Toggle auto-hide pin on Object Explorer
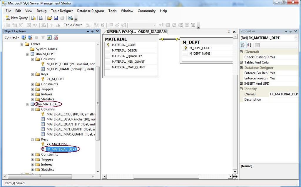301x187 pixels. pyautogui.click(x=92, y=31)
